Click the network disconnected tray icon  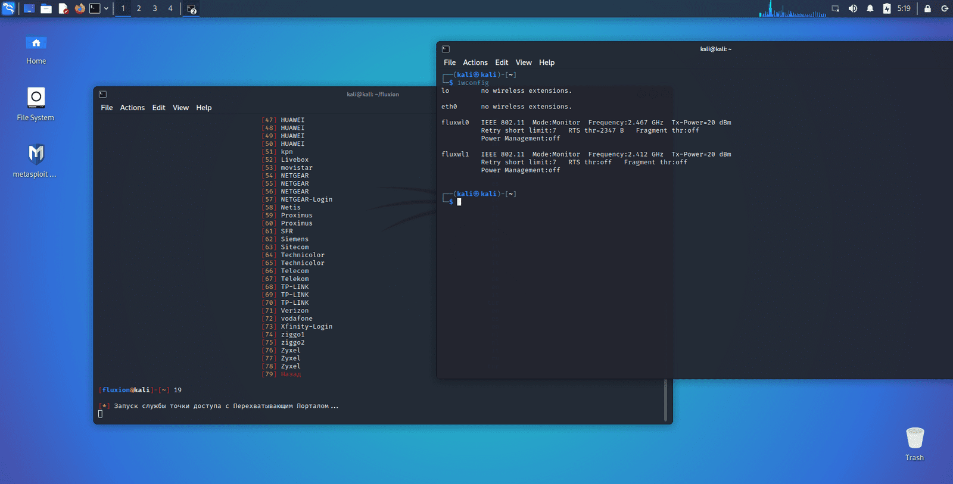click(x=836, y=8)
